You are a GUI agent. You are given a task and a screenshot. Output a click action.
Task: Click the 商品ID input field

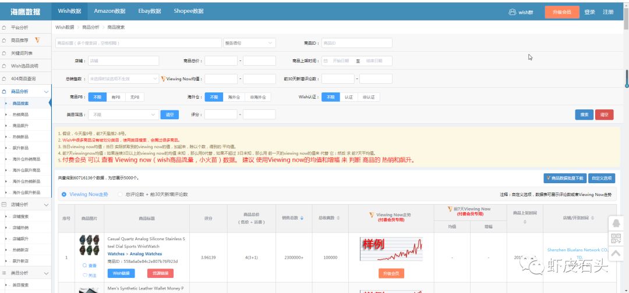click(356, 43)
